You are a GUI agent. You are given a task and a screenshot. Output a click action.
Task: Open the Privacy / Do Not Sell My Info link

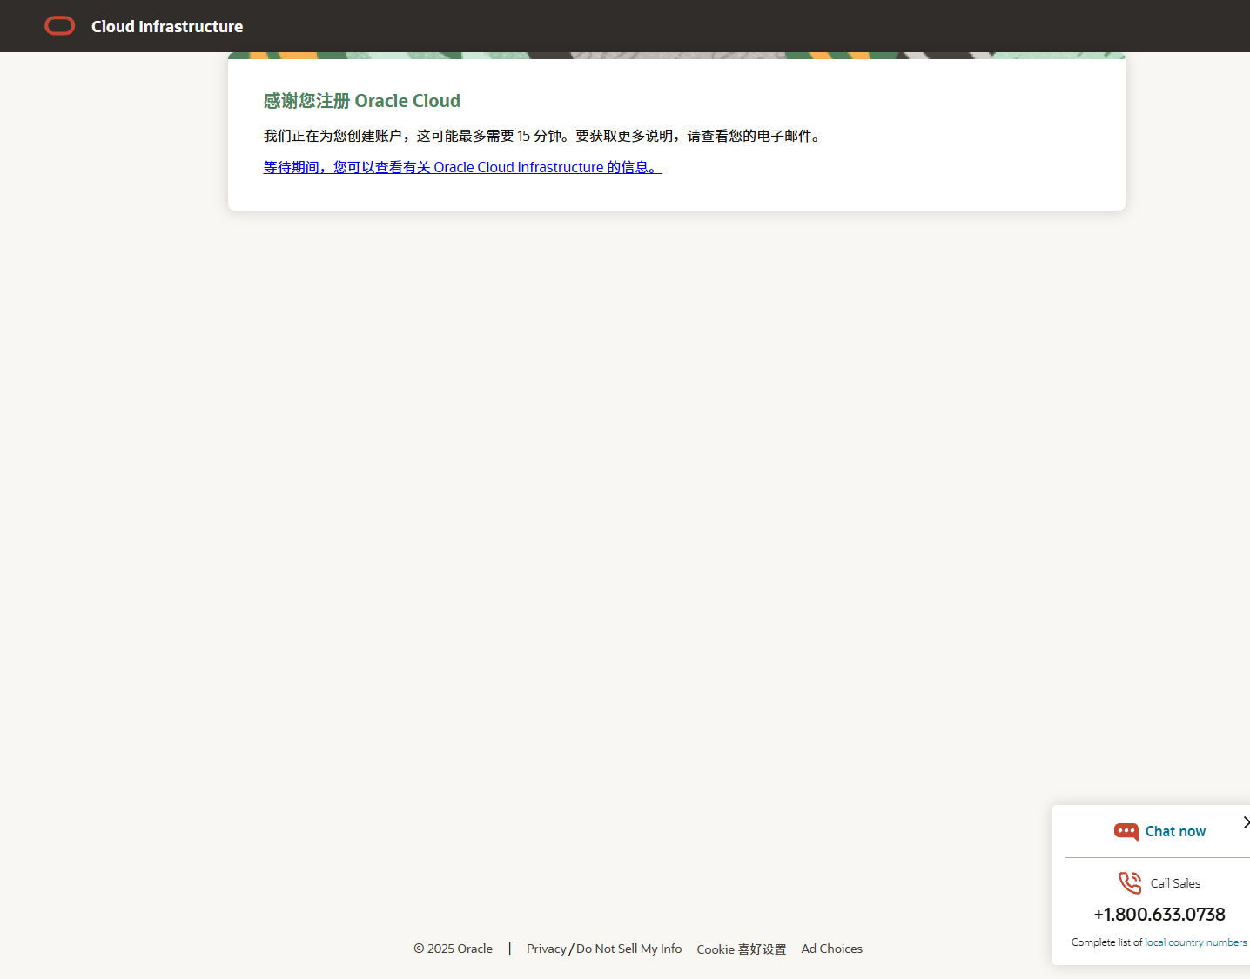604,949
